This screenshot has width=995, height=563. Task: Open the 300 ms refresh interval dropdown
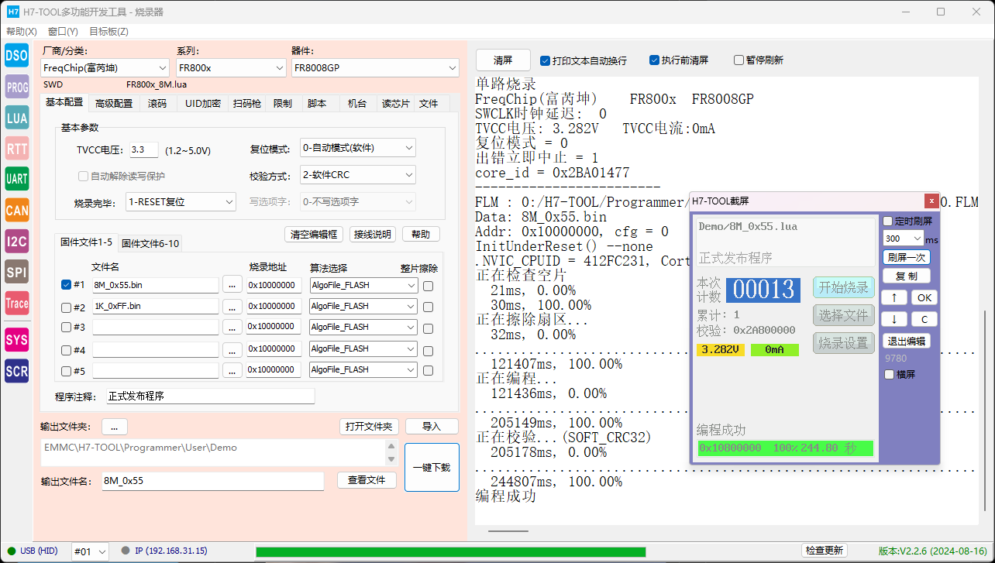(904, 239)
